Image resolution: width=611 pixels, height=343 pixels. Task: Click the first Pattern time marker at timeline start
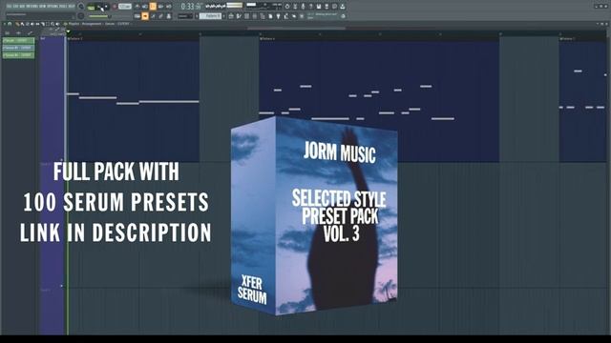coord(74,39)
